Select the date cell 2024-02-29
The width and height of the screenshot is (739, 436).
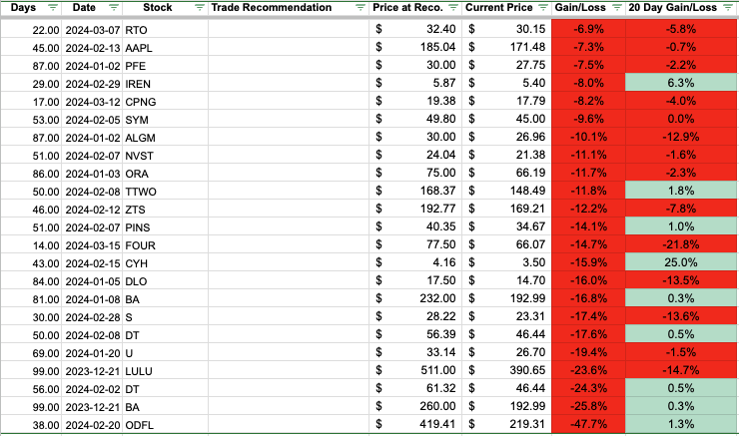[x=92, y=84]
